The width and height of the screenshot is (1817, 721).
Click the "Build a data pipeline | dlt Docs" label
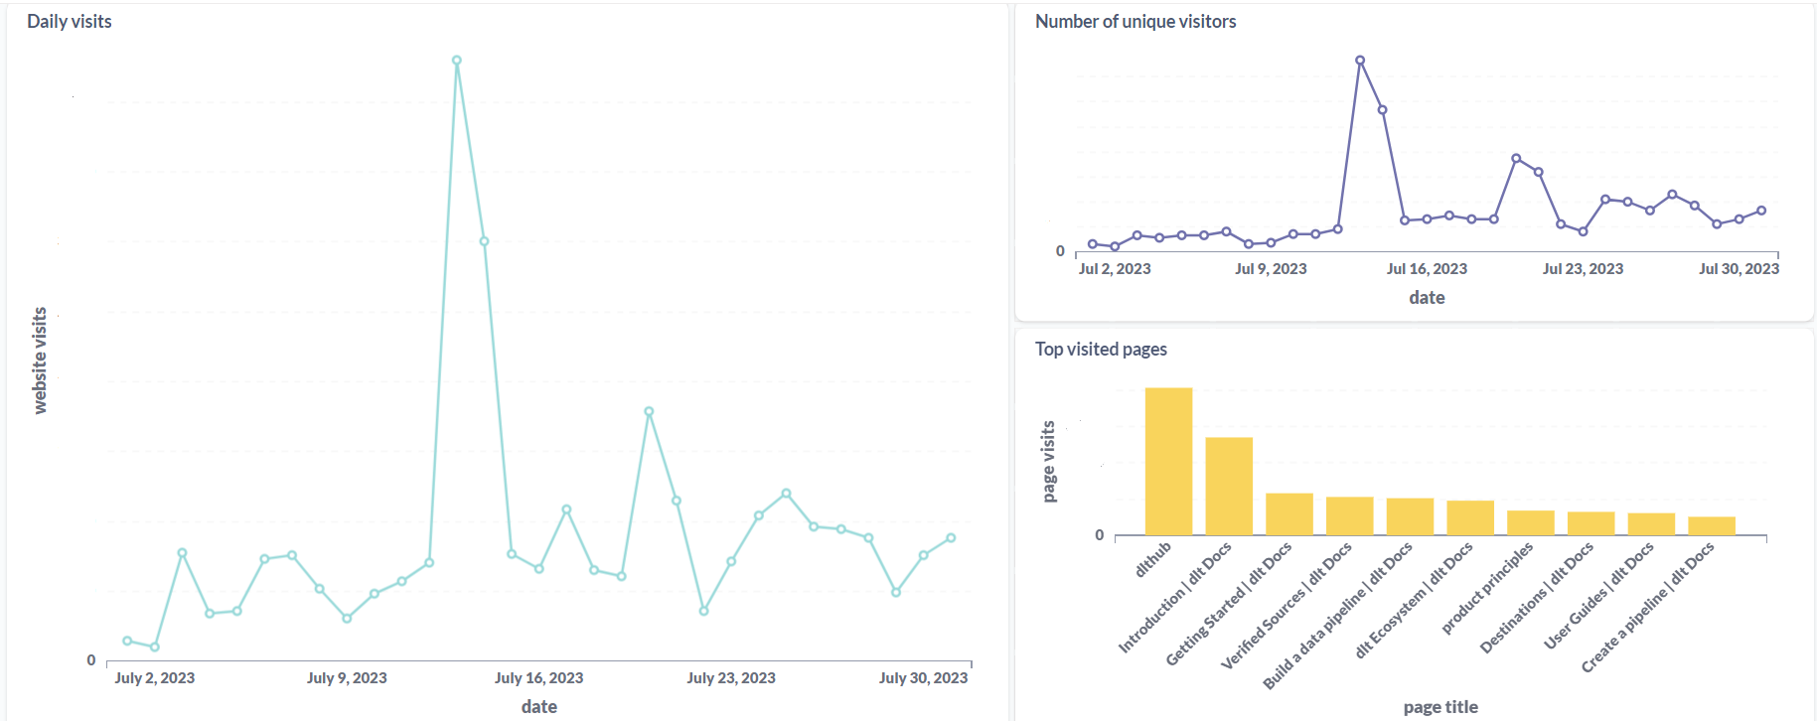point(1337,616)
